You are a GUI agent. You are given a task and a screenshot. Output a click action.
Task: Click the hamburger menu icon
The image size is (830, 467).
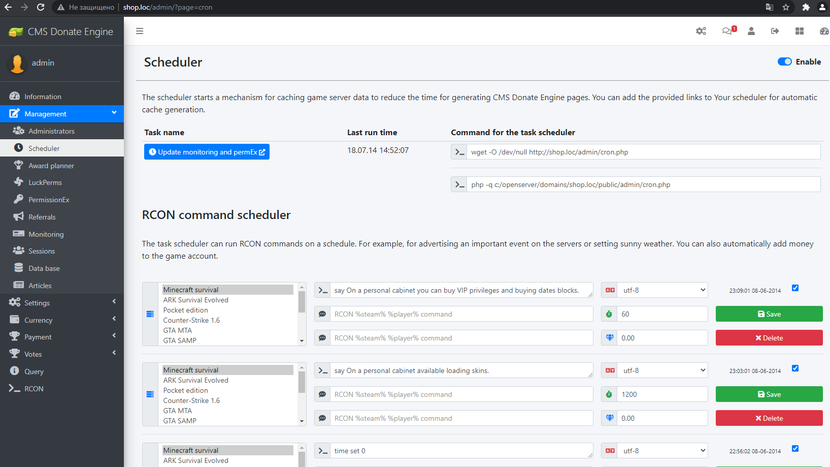click(x=140, y=31)
